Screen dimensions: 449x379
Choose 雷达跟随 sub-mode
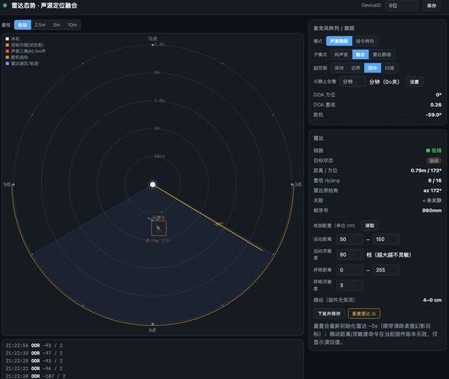point(382,54)
